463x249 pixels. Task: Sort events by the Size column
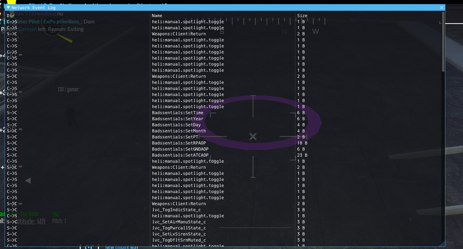coord(302,15)
